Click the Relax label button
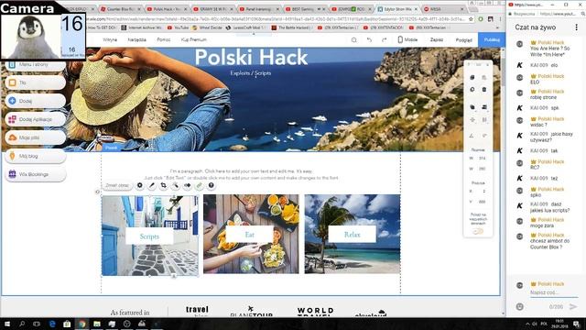This screenshot has height=330, width=586. [352, 235]
